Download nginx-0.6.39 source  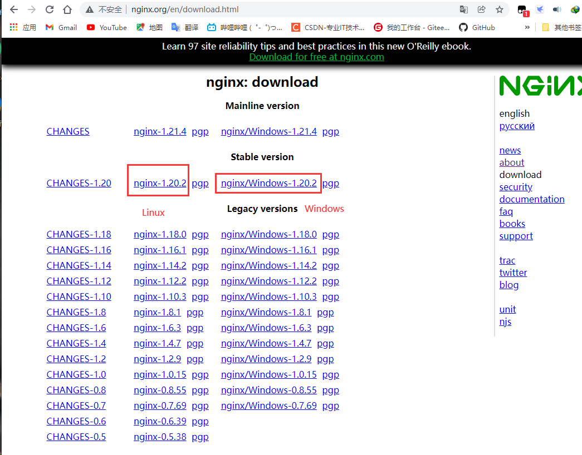(x=160, y=421)
